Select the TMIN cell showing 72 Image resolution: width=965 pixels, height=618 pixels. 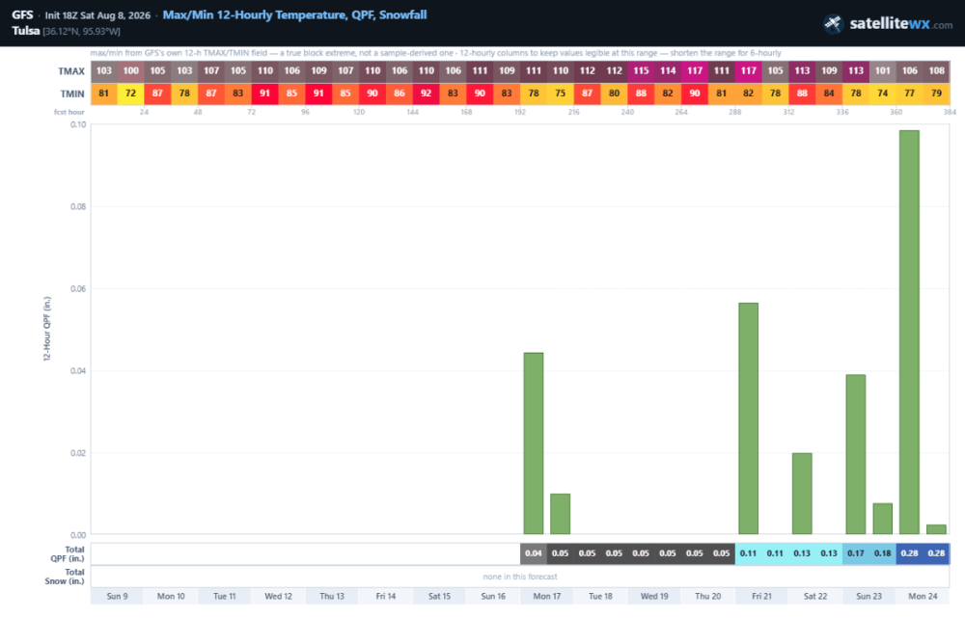click(x=130, y=94)
